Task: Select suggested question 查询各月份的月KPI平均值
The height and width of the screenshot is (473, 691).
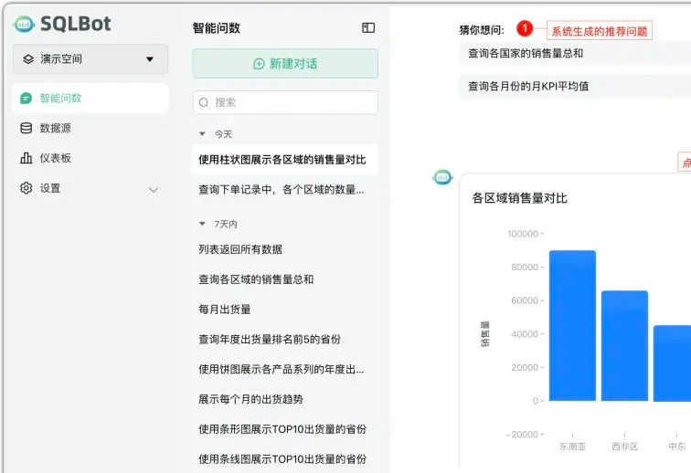Action: point(575,87)
